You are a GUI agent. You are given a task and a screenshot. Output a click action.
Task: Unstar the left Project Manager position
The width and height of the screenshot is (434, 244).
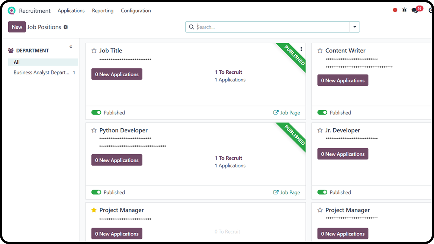pyautogui.click(x=94, y=210)
